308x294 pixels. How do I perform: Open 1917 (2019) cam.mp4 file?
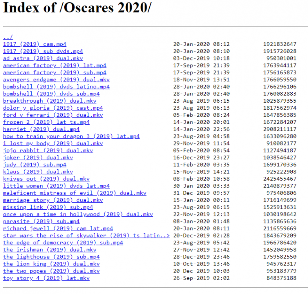pyautogui.click(x=34, y=44)
